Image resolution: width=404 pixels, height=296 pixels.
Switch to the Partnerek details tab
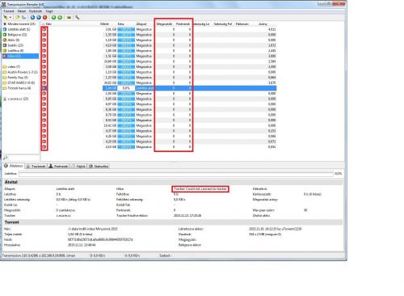[58, 167]
